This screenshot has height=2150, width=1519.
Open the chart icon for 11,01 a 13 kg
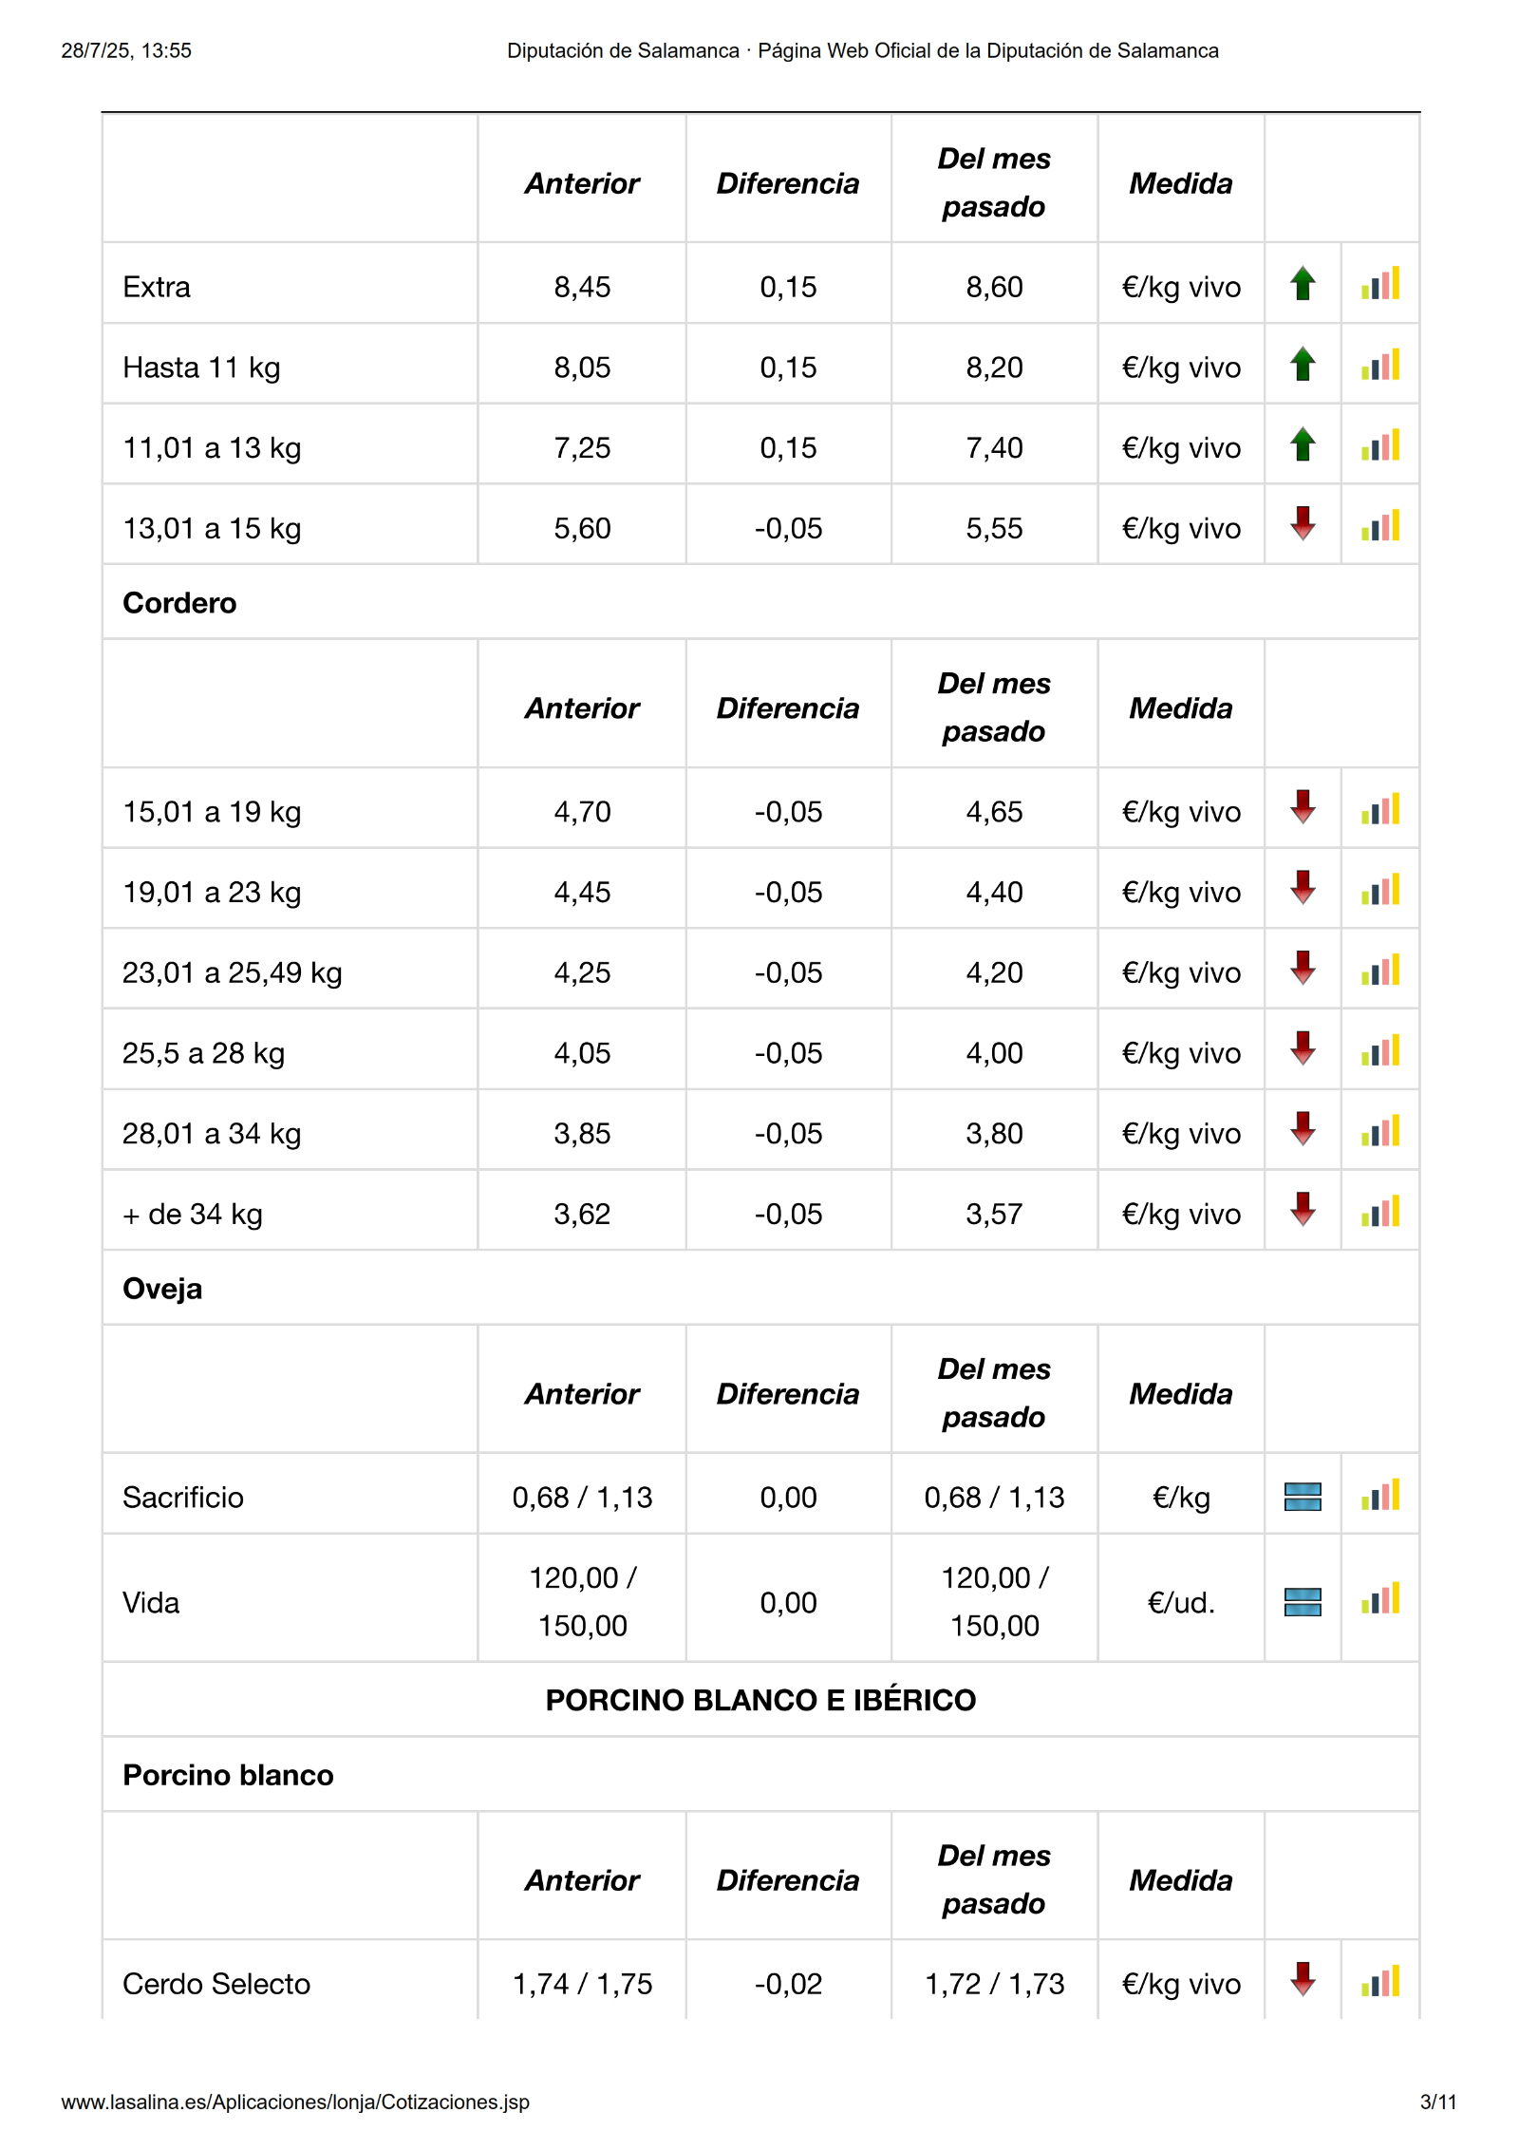tap(1379, 445)
